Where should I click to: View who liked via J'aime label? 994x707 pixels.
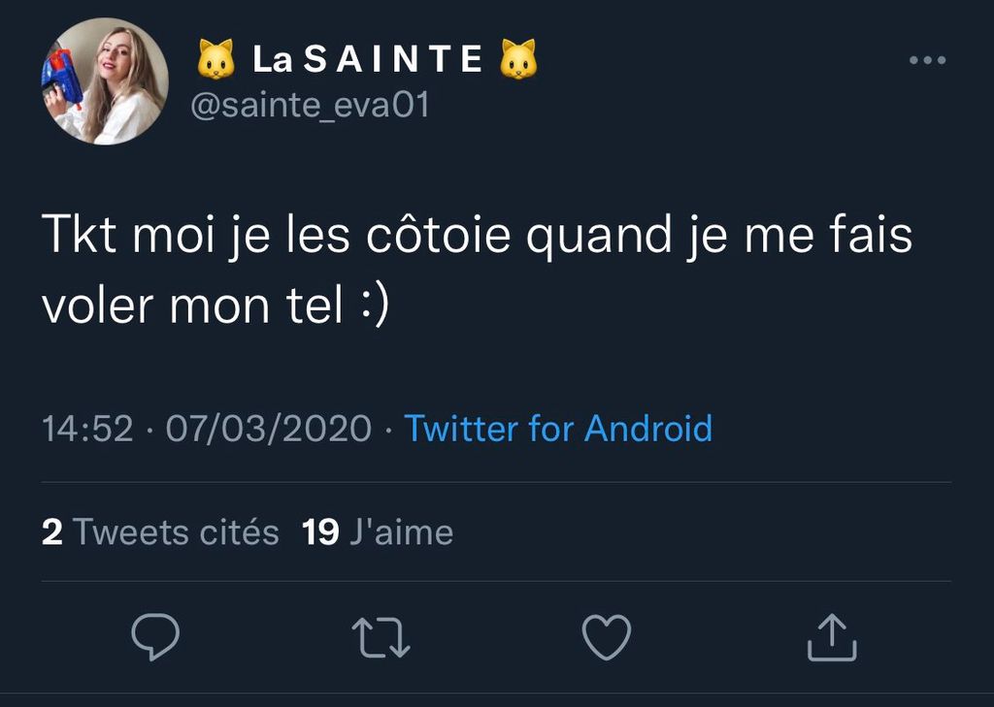(x=400, y=531)
